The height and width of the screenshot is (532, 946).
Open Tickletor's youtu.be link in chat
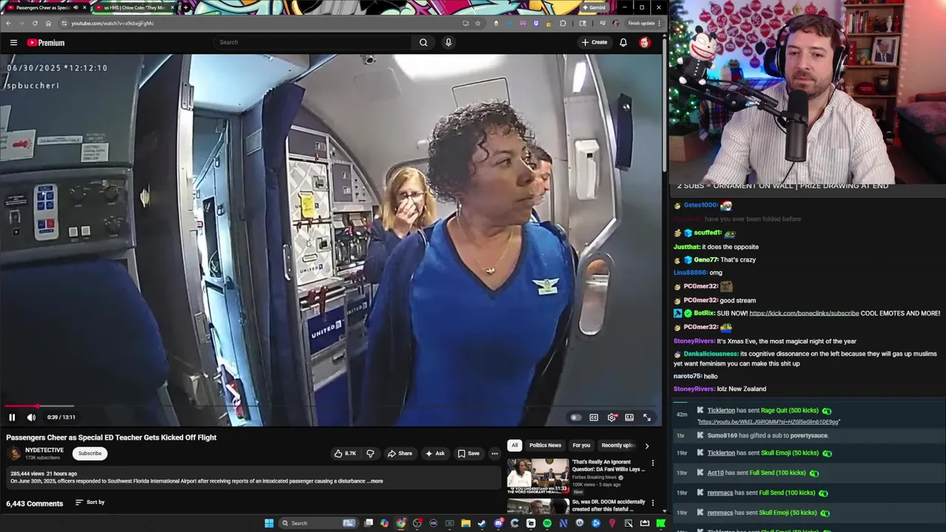[769, 422]
